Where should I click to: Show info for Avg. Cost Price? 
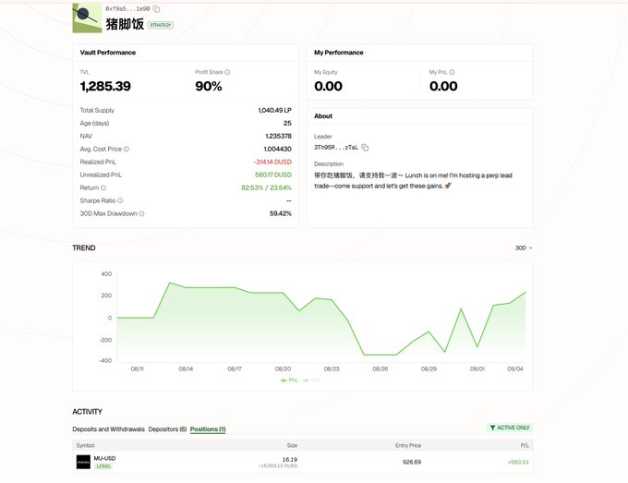127,149
